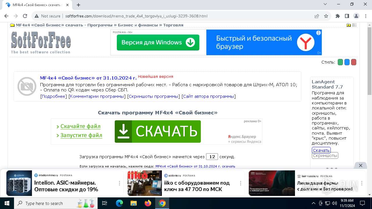The width and height of the screenshot is (372, 209).
Task: Open the Подробнее link
Action: click(x=53, y=96)
